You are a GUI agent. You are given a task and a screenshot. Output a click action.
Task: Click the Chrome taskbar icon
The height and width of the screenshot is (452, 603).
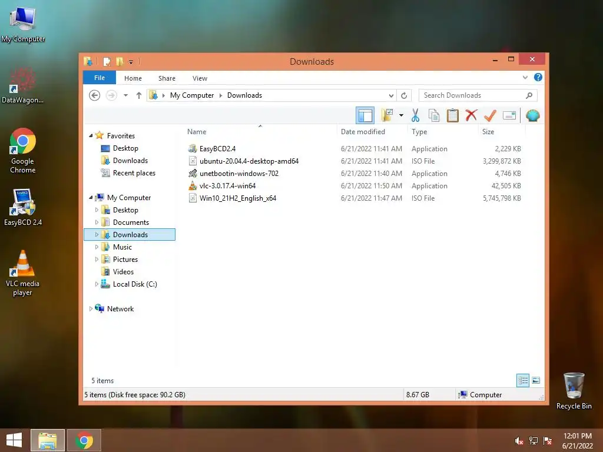click(x=84, y=440)
